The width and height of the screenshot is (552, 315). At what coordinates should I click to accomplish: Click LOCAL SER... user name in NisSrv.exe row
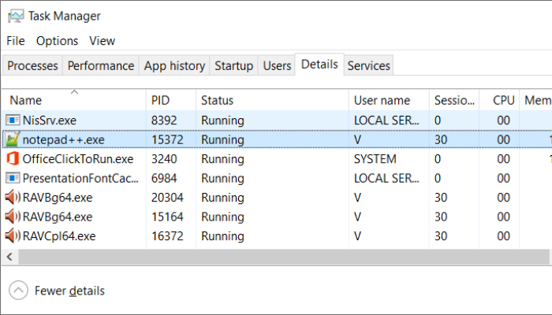pos(386,120)
